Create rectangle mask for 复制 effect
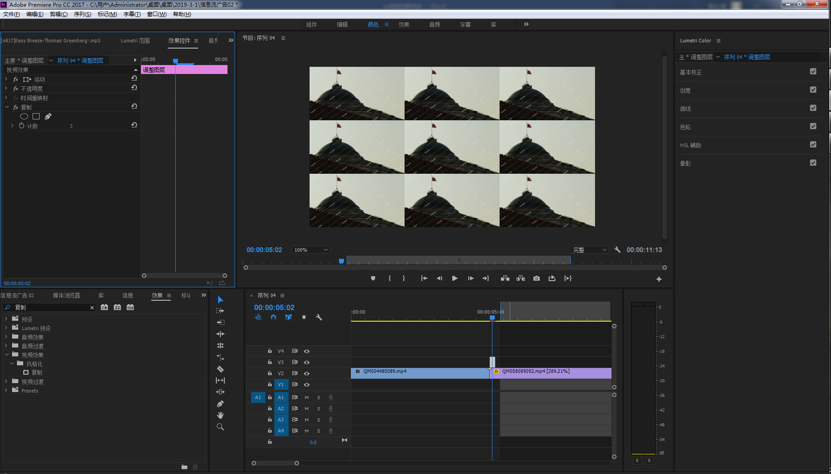Screen dimensions: 831x474 tap(36, 116)
